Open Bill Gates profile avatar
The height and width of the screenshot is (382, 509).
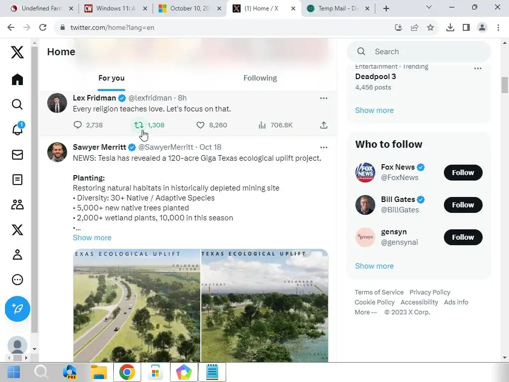tap(365, 205)
